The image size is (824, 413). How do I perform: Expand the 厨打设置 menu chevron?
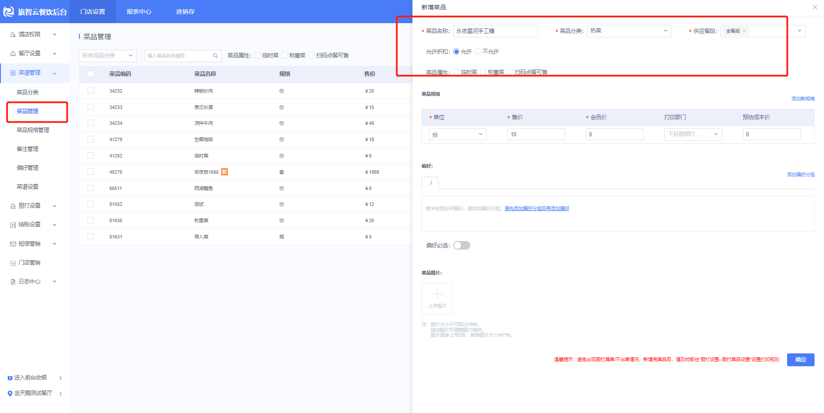coord(55,206)
